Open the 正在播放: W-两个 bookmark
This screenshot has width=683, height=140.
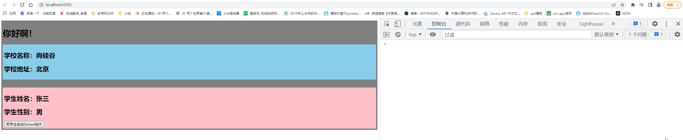(x=153, y=13)
